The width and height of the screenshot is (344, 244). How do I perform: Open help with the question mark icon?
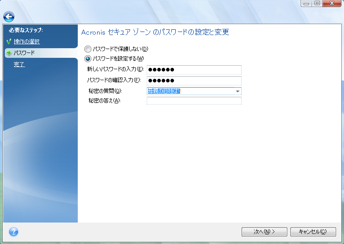pyautogui.click(x=13, y=231)
